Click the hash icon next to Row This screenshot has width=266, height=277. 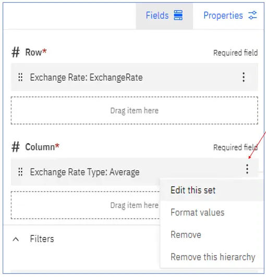coord(16,52)
